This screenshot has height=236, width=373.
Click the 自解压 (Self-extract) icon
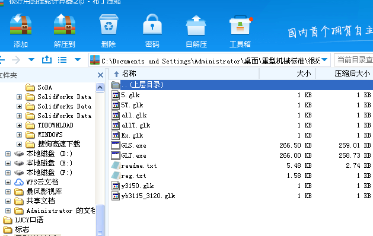(196, 25)
